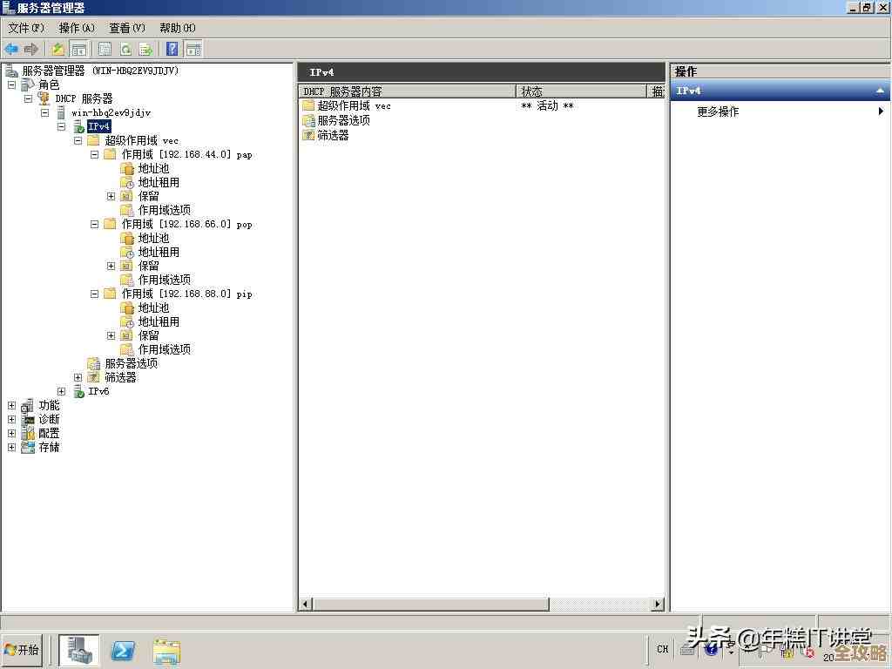Expand the 功能 node in the tree
Screen dimensions: 892x669
pyautogui.click(x=11, y=405)
